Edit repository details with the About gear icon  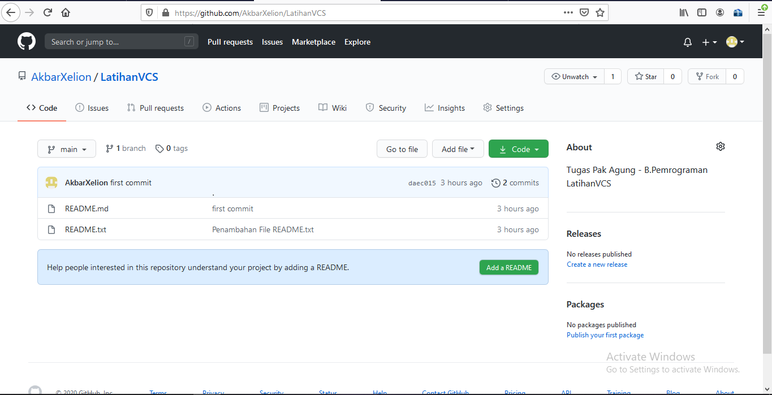point(721,146)
